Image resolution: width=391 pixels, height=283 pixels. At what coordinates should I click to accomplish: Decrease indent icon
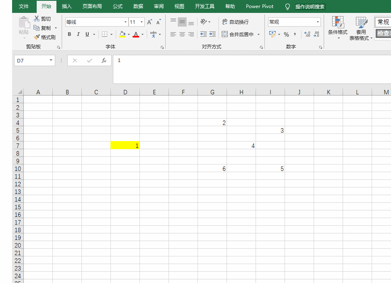(x=204, y=34)
